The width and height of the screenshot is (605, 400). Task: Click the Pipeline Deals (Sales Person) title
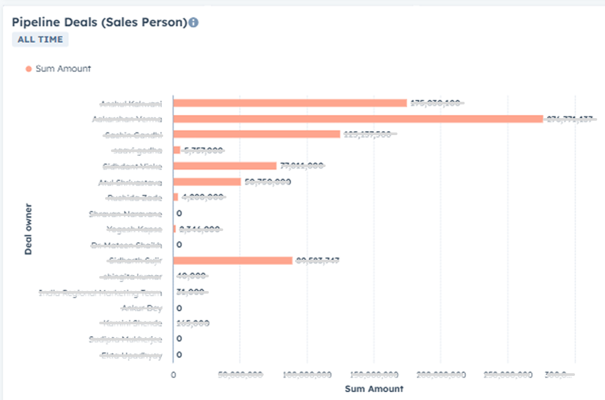pos(99,22)
